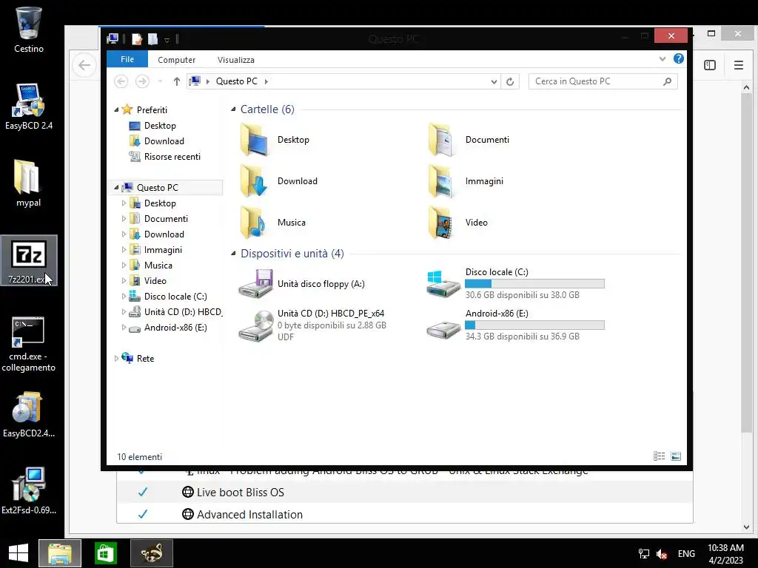Select the mypal folder on desktop

29,183
